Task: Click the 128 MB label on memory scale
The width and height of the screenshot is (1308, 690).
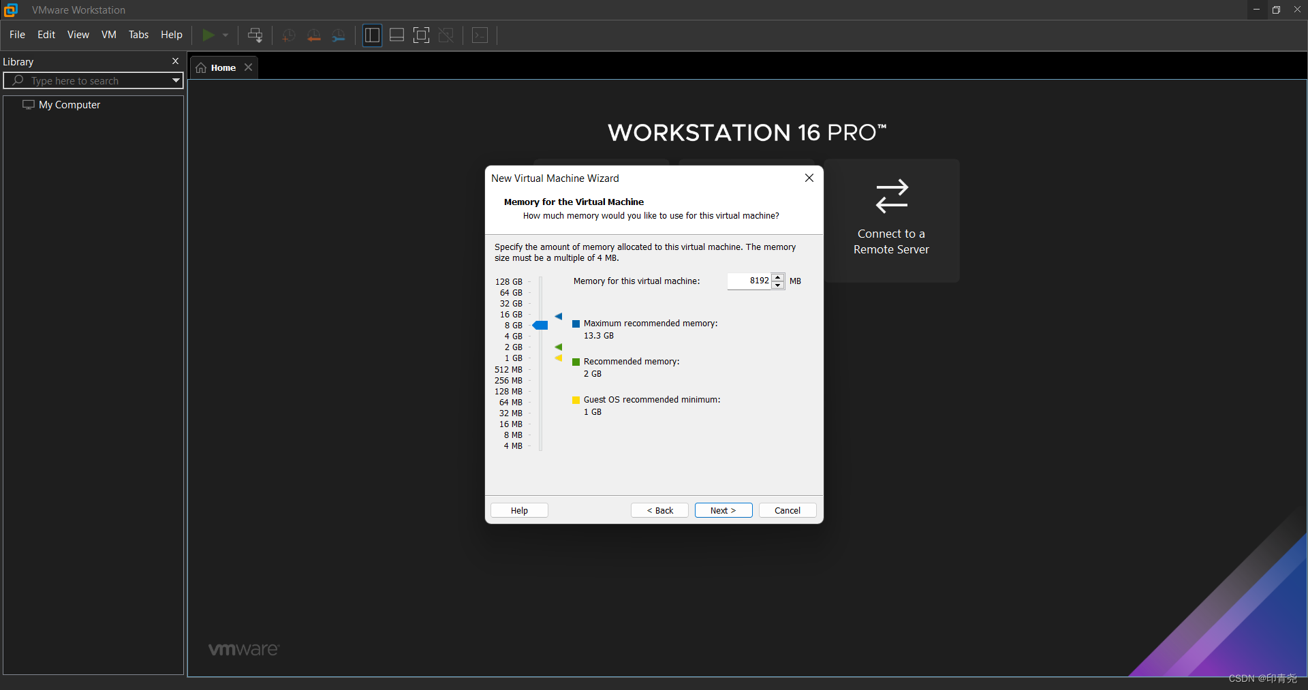Action: tap(508, 392)
